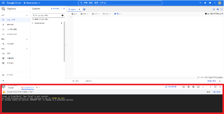Viewport: 224px width, 114px height.
Task: Open the gear dropdown in query toolbar
Action: pyautogui.click(x=118, y=14)
